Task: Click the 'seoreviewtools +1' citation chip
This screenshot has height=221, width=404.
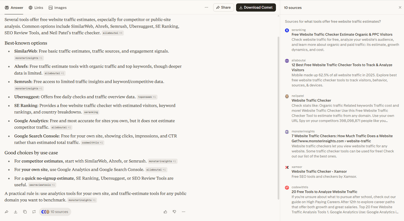Action: [42, 185]
